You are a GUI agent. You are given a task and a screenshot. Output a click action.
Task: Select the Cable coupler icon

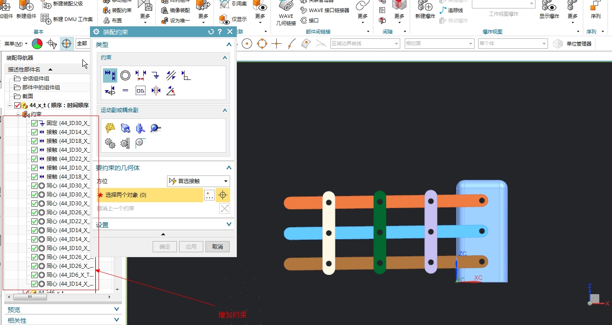[141, 143]
